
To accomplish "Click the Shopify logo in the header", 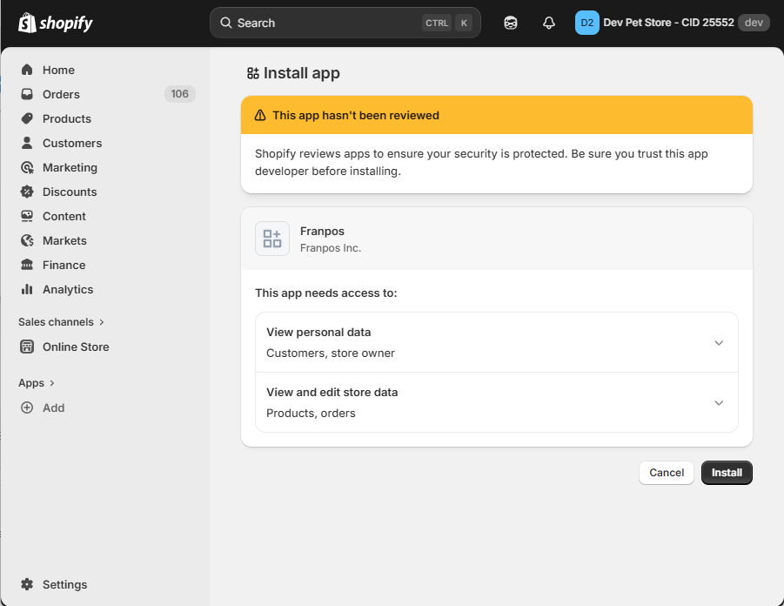I will tap(56, 23).
